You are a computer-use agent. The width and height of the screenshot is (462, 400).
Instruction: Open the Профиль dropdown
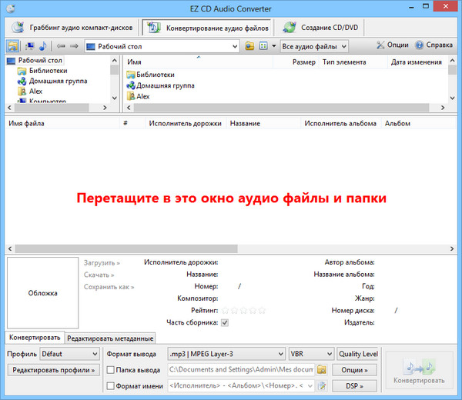(69, 354)
